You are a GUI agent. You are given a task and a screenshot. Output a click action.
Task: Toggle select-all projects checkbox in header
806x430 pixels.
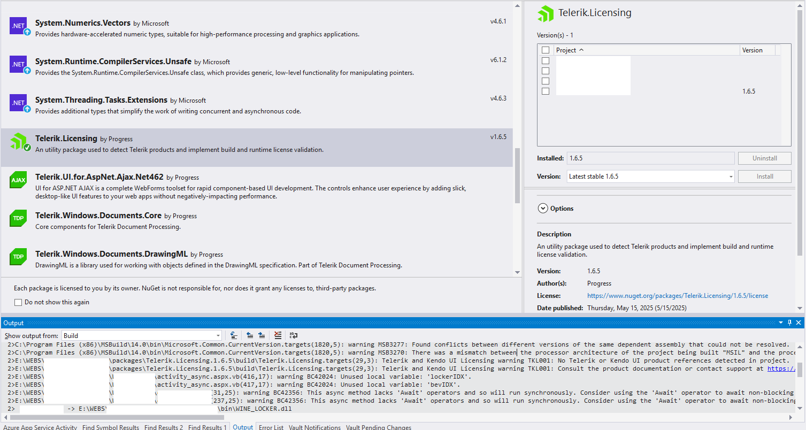(x=546, y=50)
